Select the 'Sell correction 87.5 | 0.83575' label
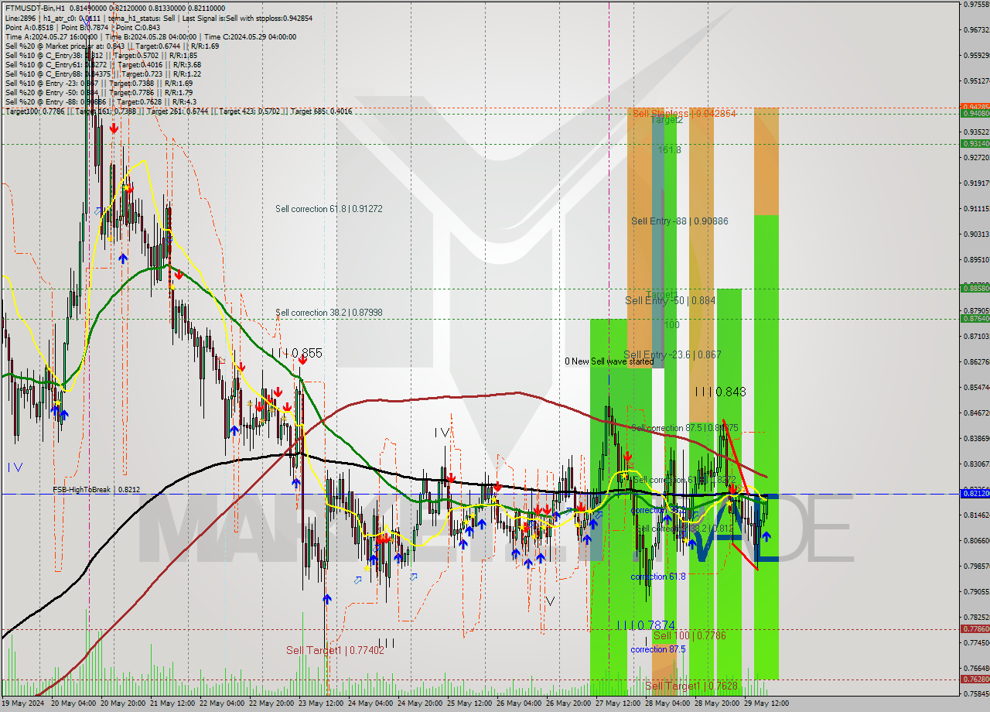The height and width of the screenshot is (712, 990). pos(685,428)
